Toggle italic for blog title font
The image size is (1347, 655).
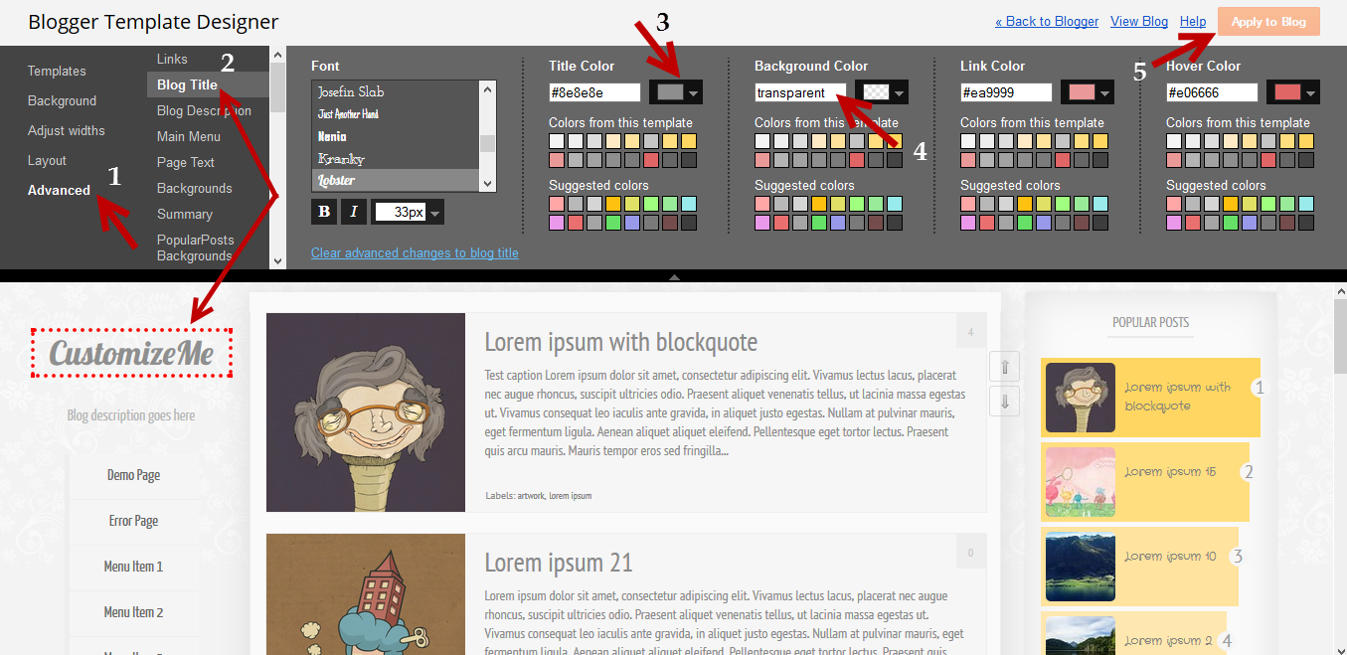click(x=354, y=212)
